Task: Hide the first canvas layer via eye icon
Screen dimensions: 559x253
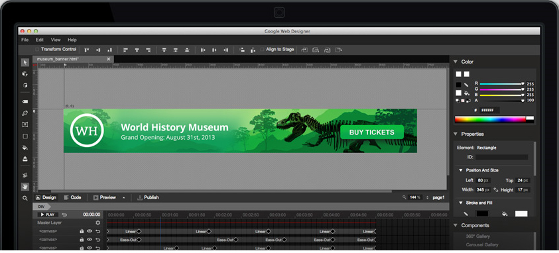Action: (x=90, y=231)
